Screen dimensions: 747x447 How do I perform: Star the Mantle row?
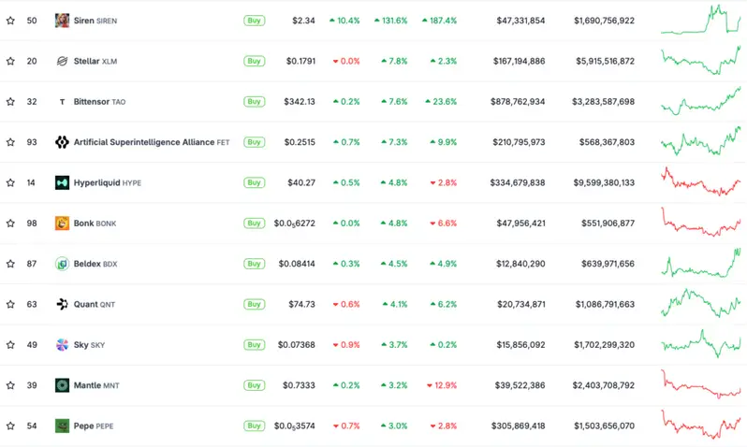tap(10, 385)
